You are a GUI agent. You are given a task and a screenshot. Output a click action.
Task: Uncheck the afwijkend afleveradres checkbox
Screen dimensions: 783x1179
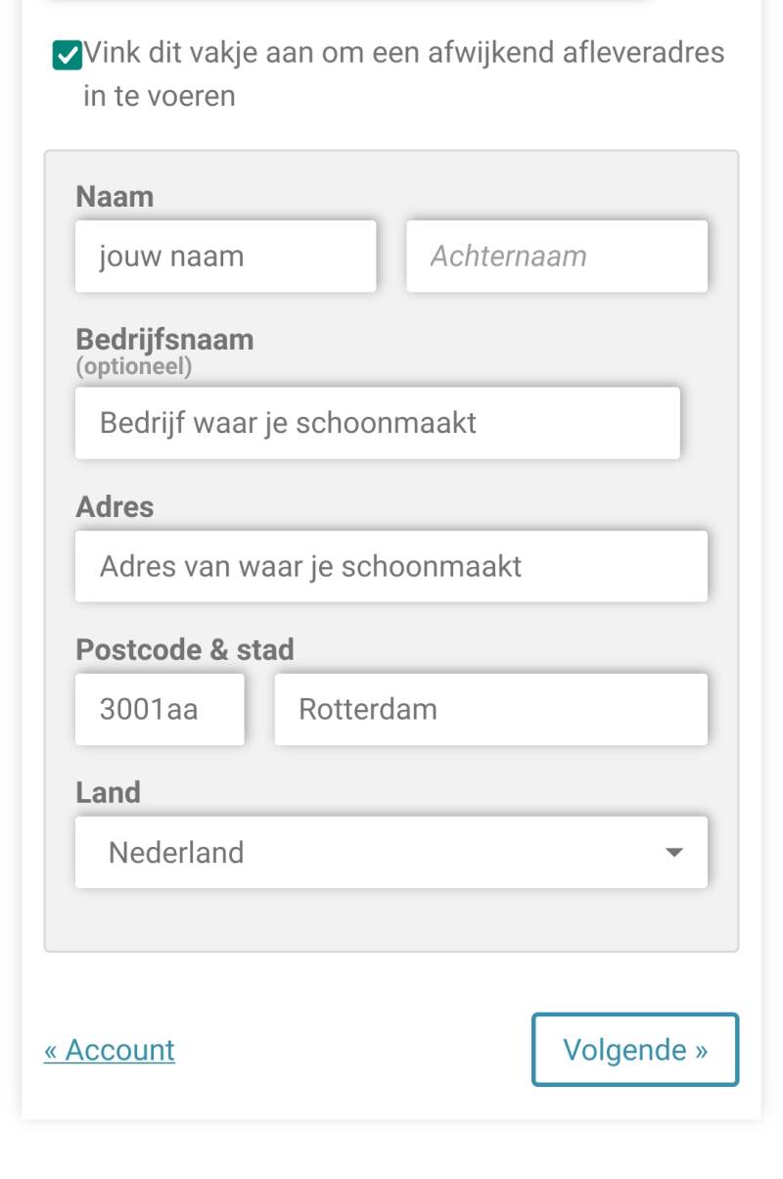point(67,56)
